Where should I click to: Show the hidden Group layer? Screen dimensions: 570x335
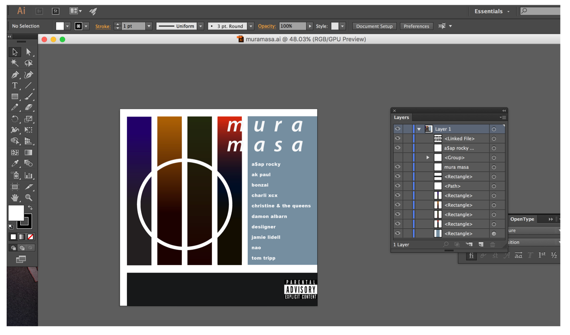[397, 158]
